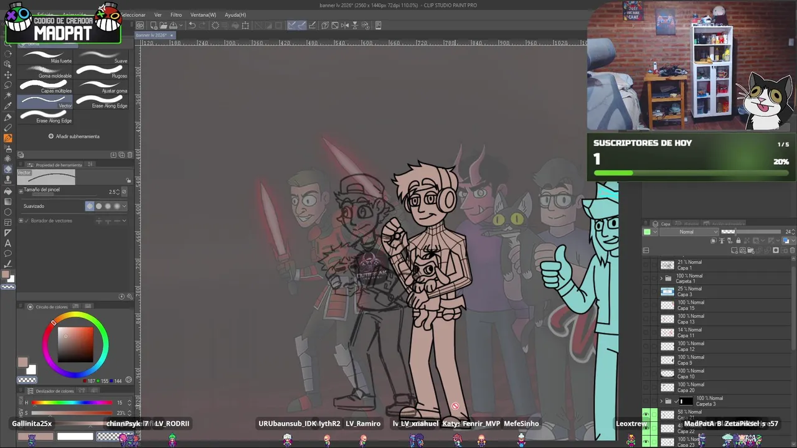Open the Filtro menu
The image size is (797, 448).
pyautogui.click(x=176, y=15)
